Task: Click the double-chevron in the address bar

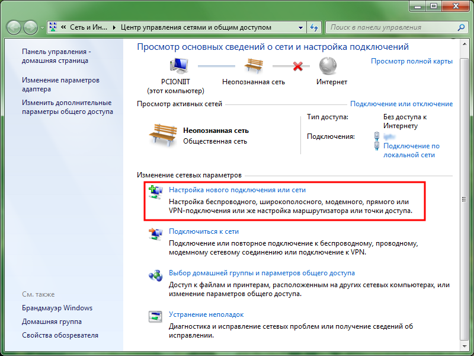Action: coord(63,27)
